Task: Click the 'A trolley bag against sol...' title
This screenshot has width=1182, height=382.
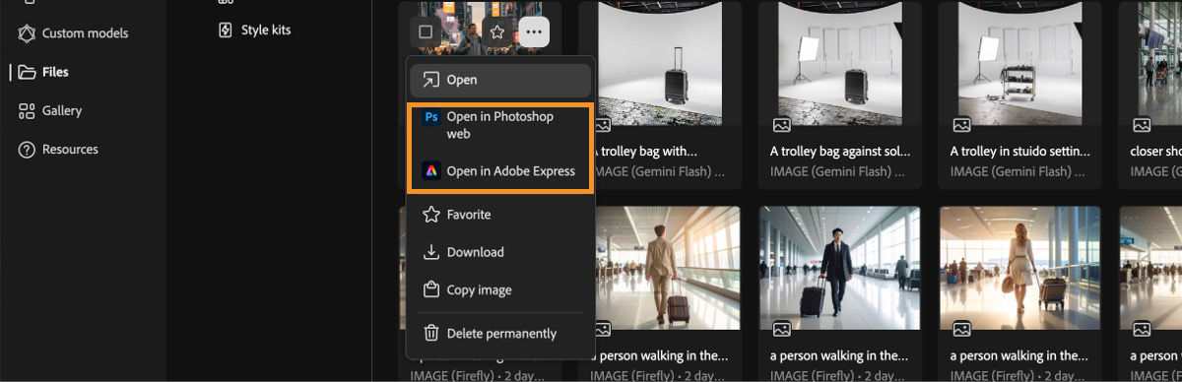Action: [840, 152]
